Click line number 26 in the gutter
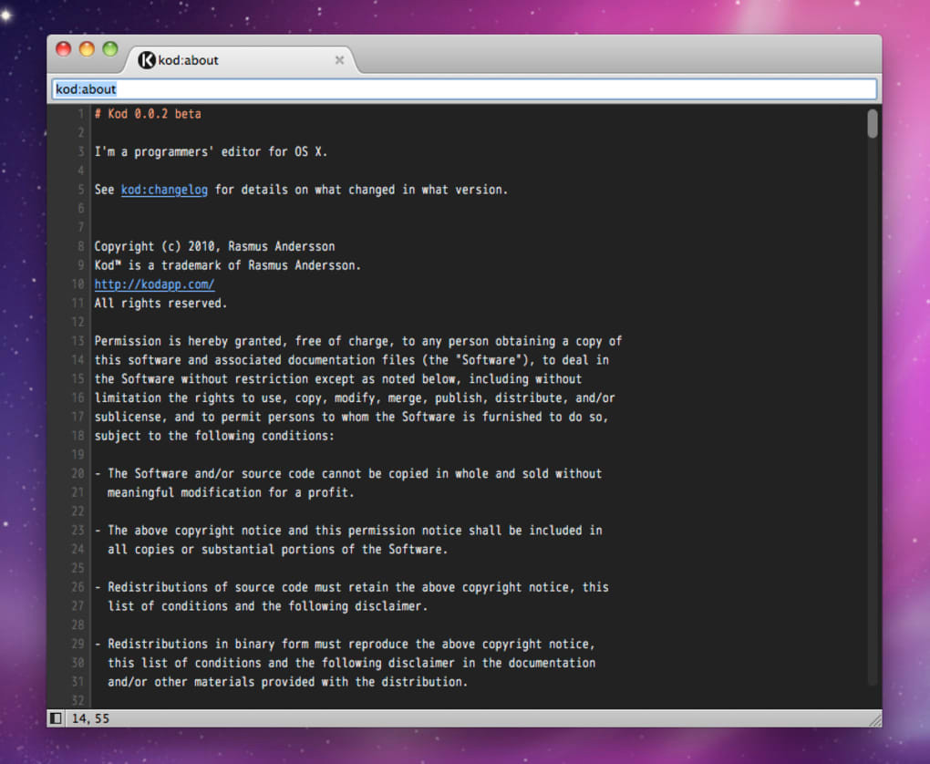Viewport: 930px width, 764px height. tap(77, 587)
